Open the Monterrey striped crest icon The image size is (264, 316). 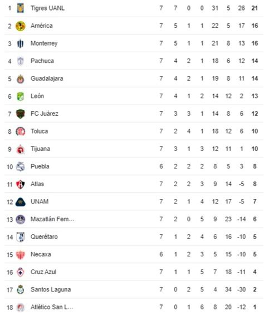click(x=21, y=43)
